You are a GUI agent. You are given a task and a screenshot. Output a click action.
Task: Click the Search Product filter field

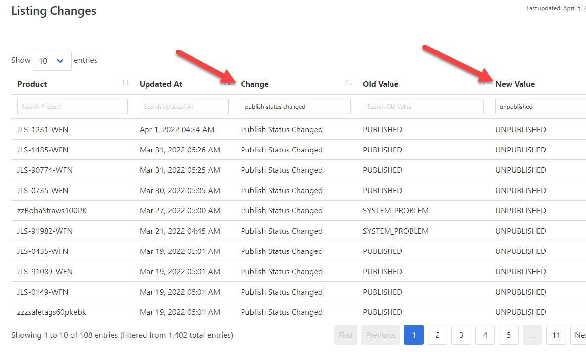[72, 106]
